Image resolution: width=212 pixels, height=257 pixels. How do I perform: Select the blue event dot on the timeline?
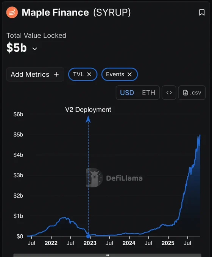[x=88, y=236]
